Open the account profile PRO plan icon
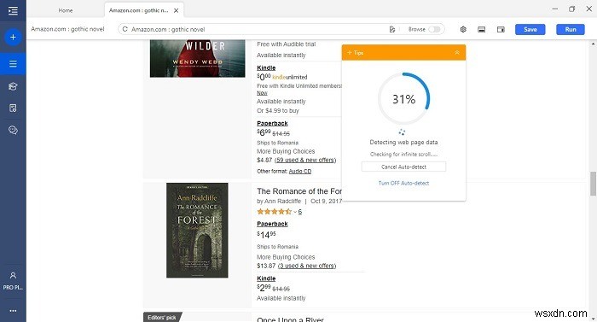Image resolution: width=597 pixels, height=322 pixels. [x=13, y=281]
